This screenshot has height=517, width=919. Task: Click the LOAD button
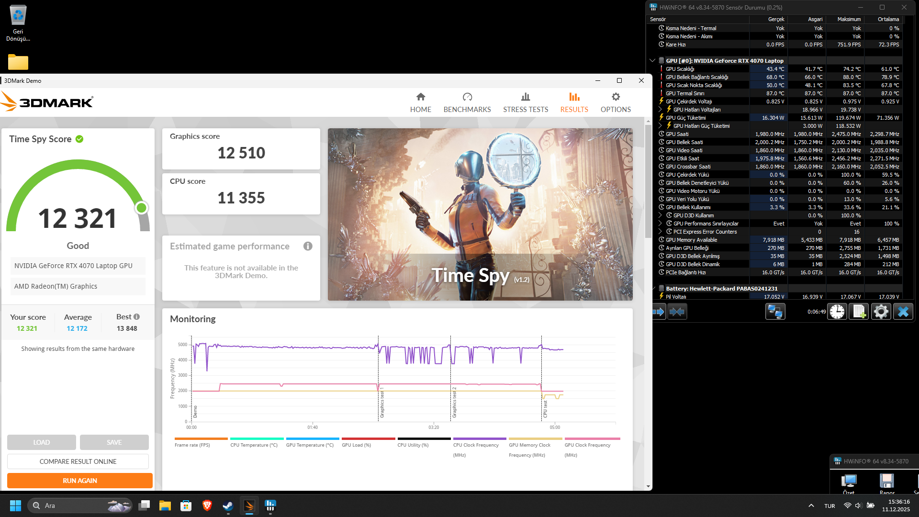click(x=42, y=442)
